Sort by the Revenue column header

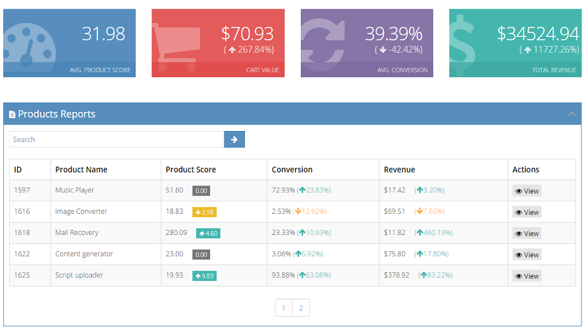tap(399, 170)
